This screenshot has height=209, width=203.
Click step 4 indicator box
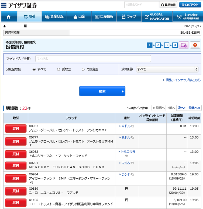coord(175,45)
